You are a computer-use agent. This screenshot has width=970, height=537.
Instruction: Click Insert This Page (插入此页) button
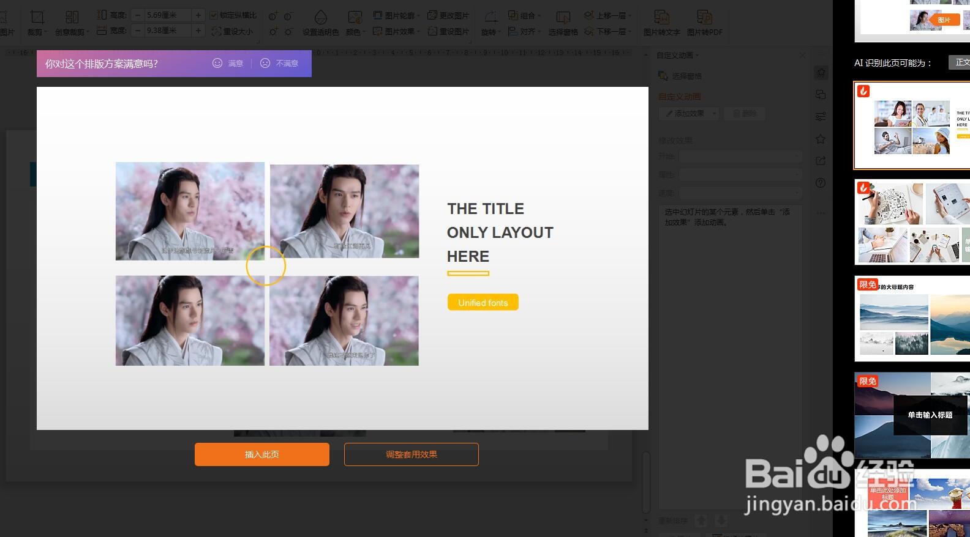pos(262,454)
